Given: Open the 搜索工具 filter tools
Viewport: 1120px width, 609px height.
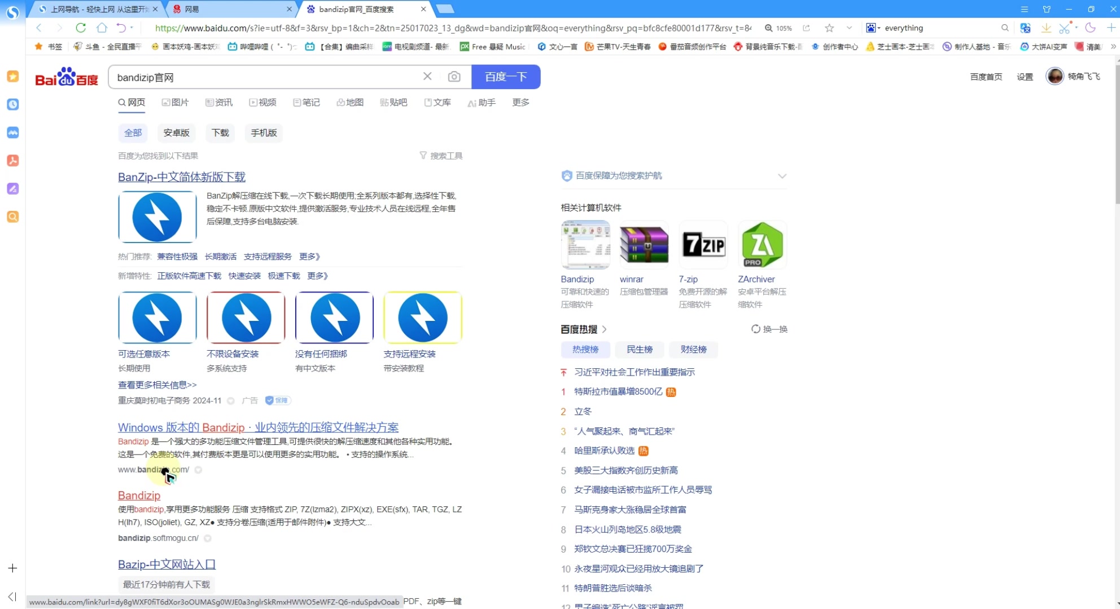Looking at the screenshot, I should coord(441,156).
